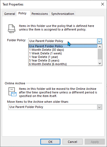The height and width of the screenshot is (147, 107).
Task: Choose Use Parent Folder Policy in list
Action: 63,46
